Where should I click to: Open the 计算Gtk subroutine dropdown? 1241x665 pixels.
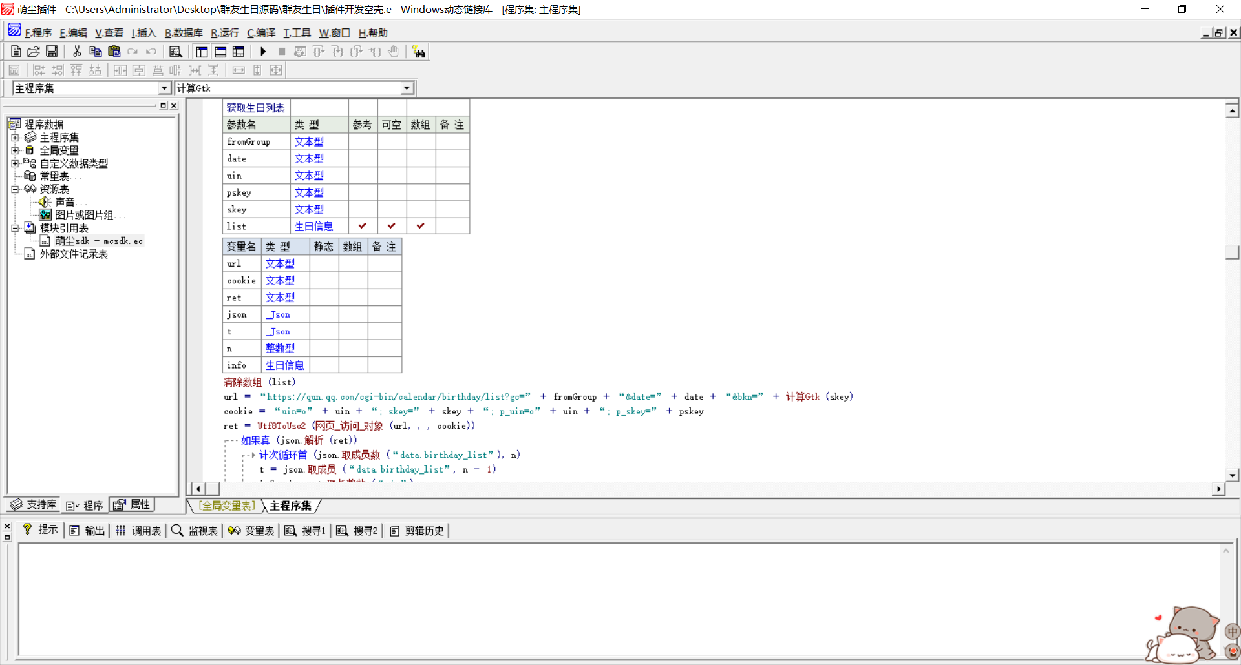(407, 88)
